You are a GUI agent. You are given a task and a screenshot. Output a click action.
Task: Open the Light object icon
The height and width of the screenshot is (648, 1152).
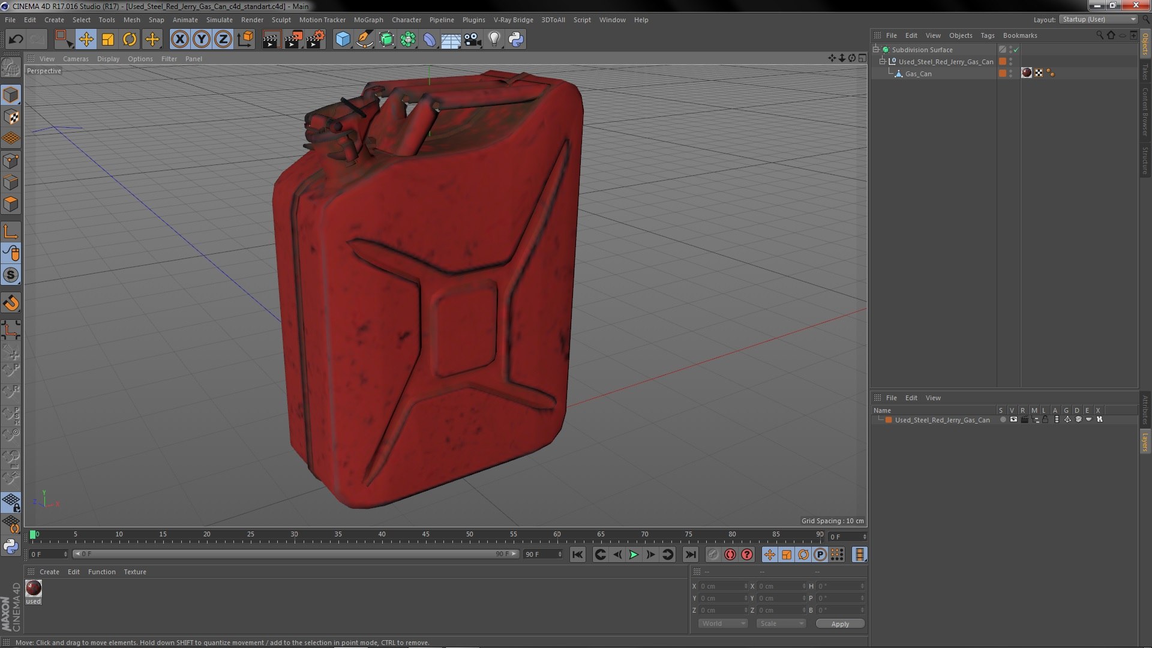(x=494, y=40)
